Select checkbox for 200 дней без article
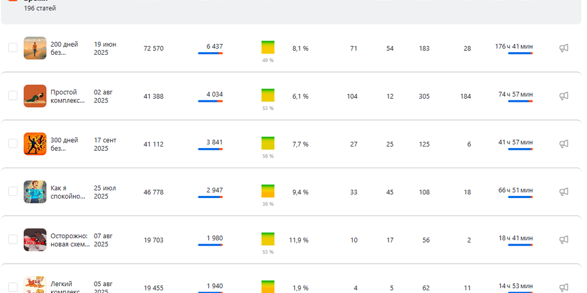 pos(13,47)
